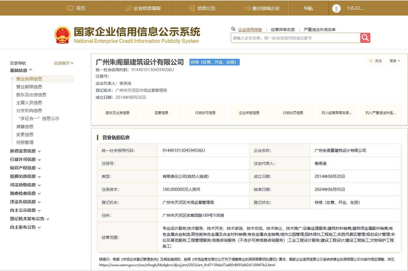Screen dimensions: 408x271
Task: Click the enterprise info filing pen icon
Action: pyautogui.click(x=129, y=8)
